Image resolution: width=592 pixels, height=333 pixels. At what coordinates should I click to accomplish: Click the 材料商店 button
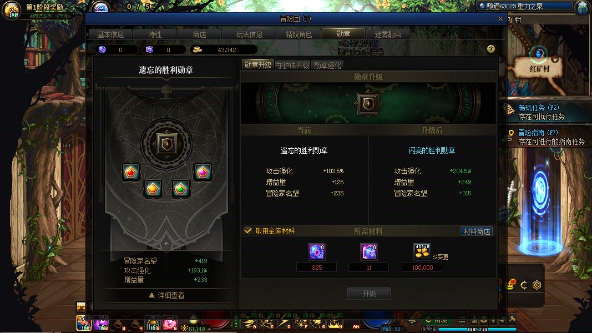coord(477,231)
